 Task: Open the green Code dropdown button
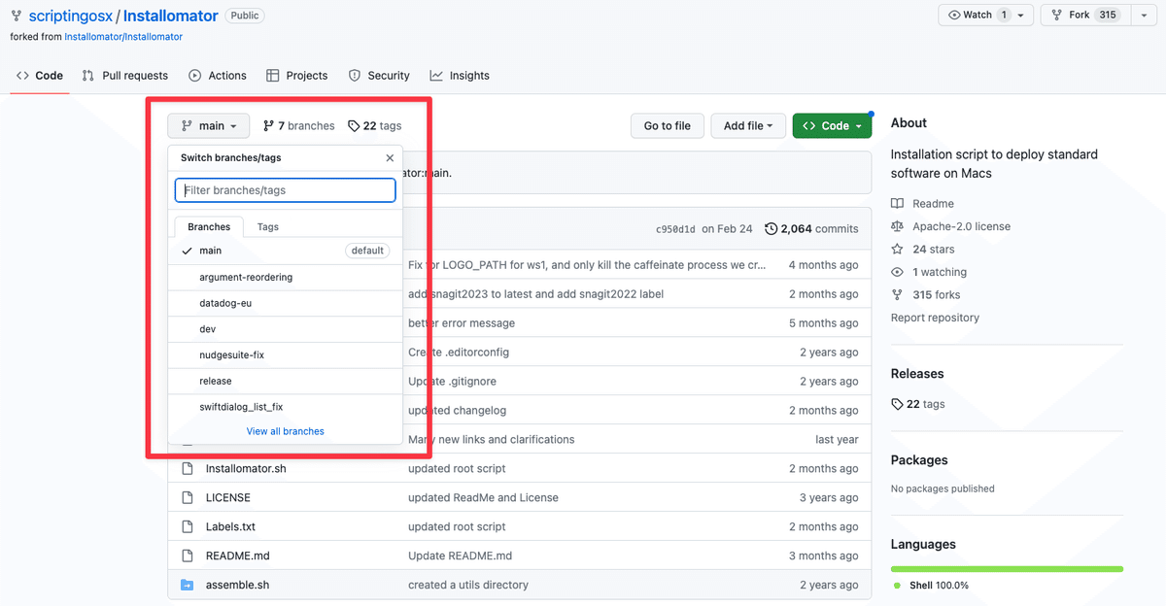pyautogui.click(x=832, y=126)
